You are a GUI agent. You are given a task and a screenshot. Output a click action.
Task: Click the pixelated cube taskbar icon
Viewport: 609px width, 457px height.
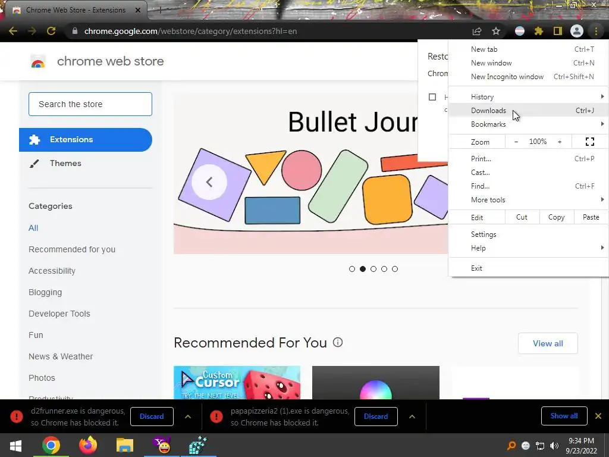pyautogui.click(x=198, y=446)
